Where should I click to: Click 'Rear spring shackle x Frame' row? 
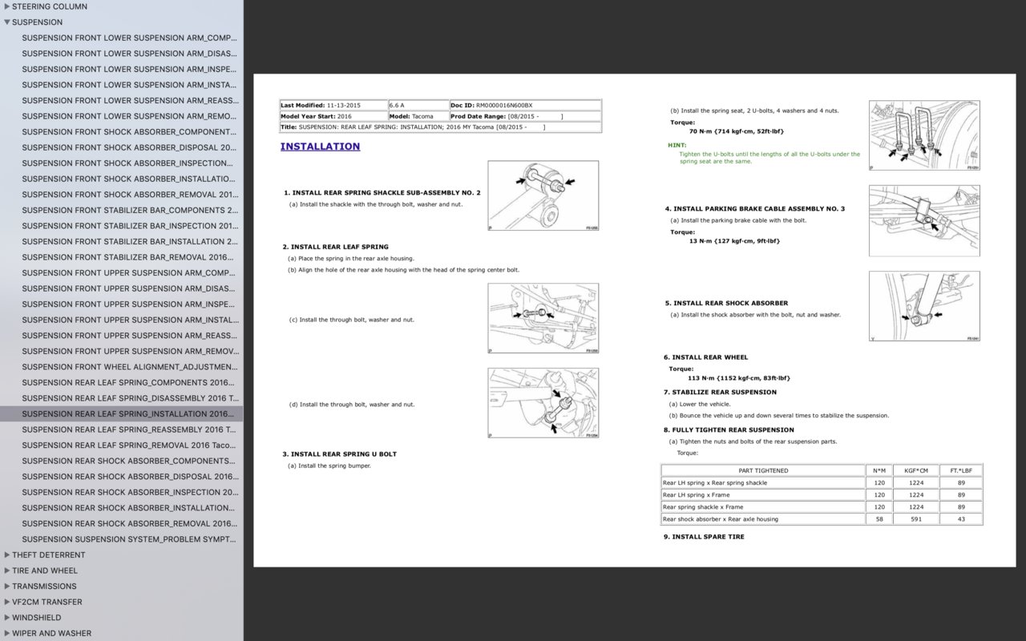pos(822,507)
